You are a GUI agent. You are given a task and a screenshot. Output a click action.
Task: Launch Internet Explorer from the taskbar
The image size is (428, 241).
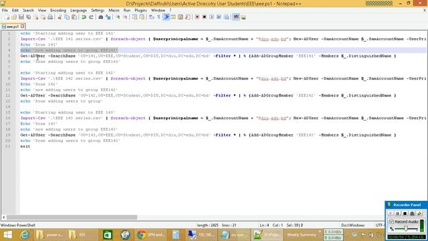pos(25,235)
